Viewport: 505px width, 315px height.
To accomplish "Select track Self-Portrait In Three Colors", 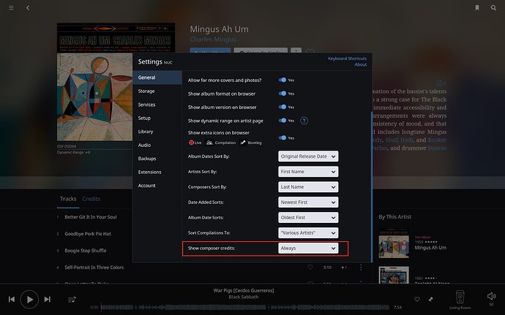I will (94, 267).
